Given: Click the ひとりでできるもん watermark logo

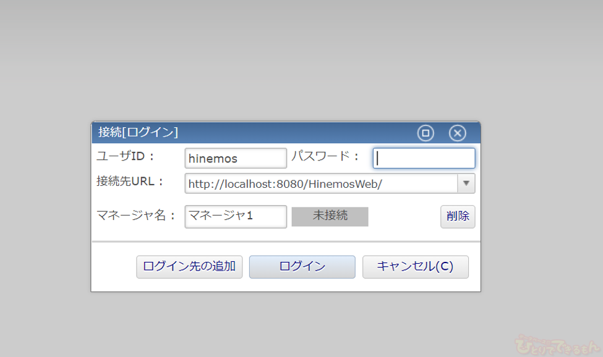Looking at the screenshot, I should coord(557,342).
